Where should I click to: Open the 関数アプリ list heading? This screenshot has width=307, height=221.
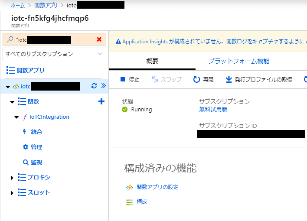click(x=30, y=70)
